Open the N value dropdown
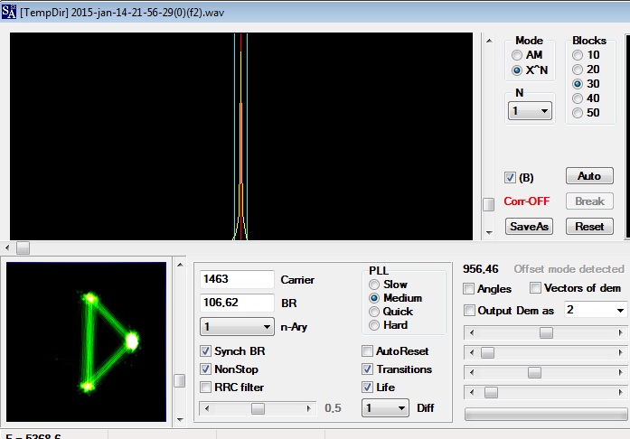630x439 pixels. 530,111
